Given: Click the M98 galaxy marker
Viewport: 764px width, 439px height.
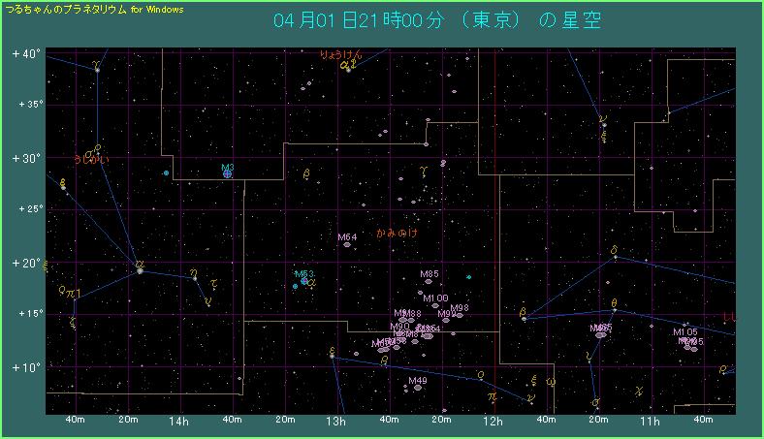Looking at the screenshot, I should pos(459,315).
